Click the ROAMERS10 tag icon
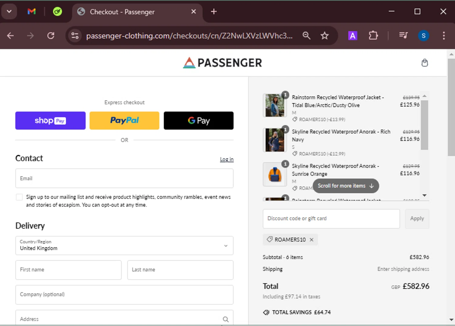The image size is (455, 326). tap(269, 239)
